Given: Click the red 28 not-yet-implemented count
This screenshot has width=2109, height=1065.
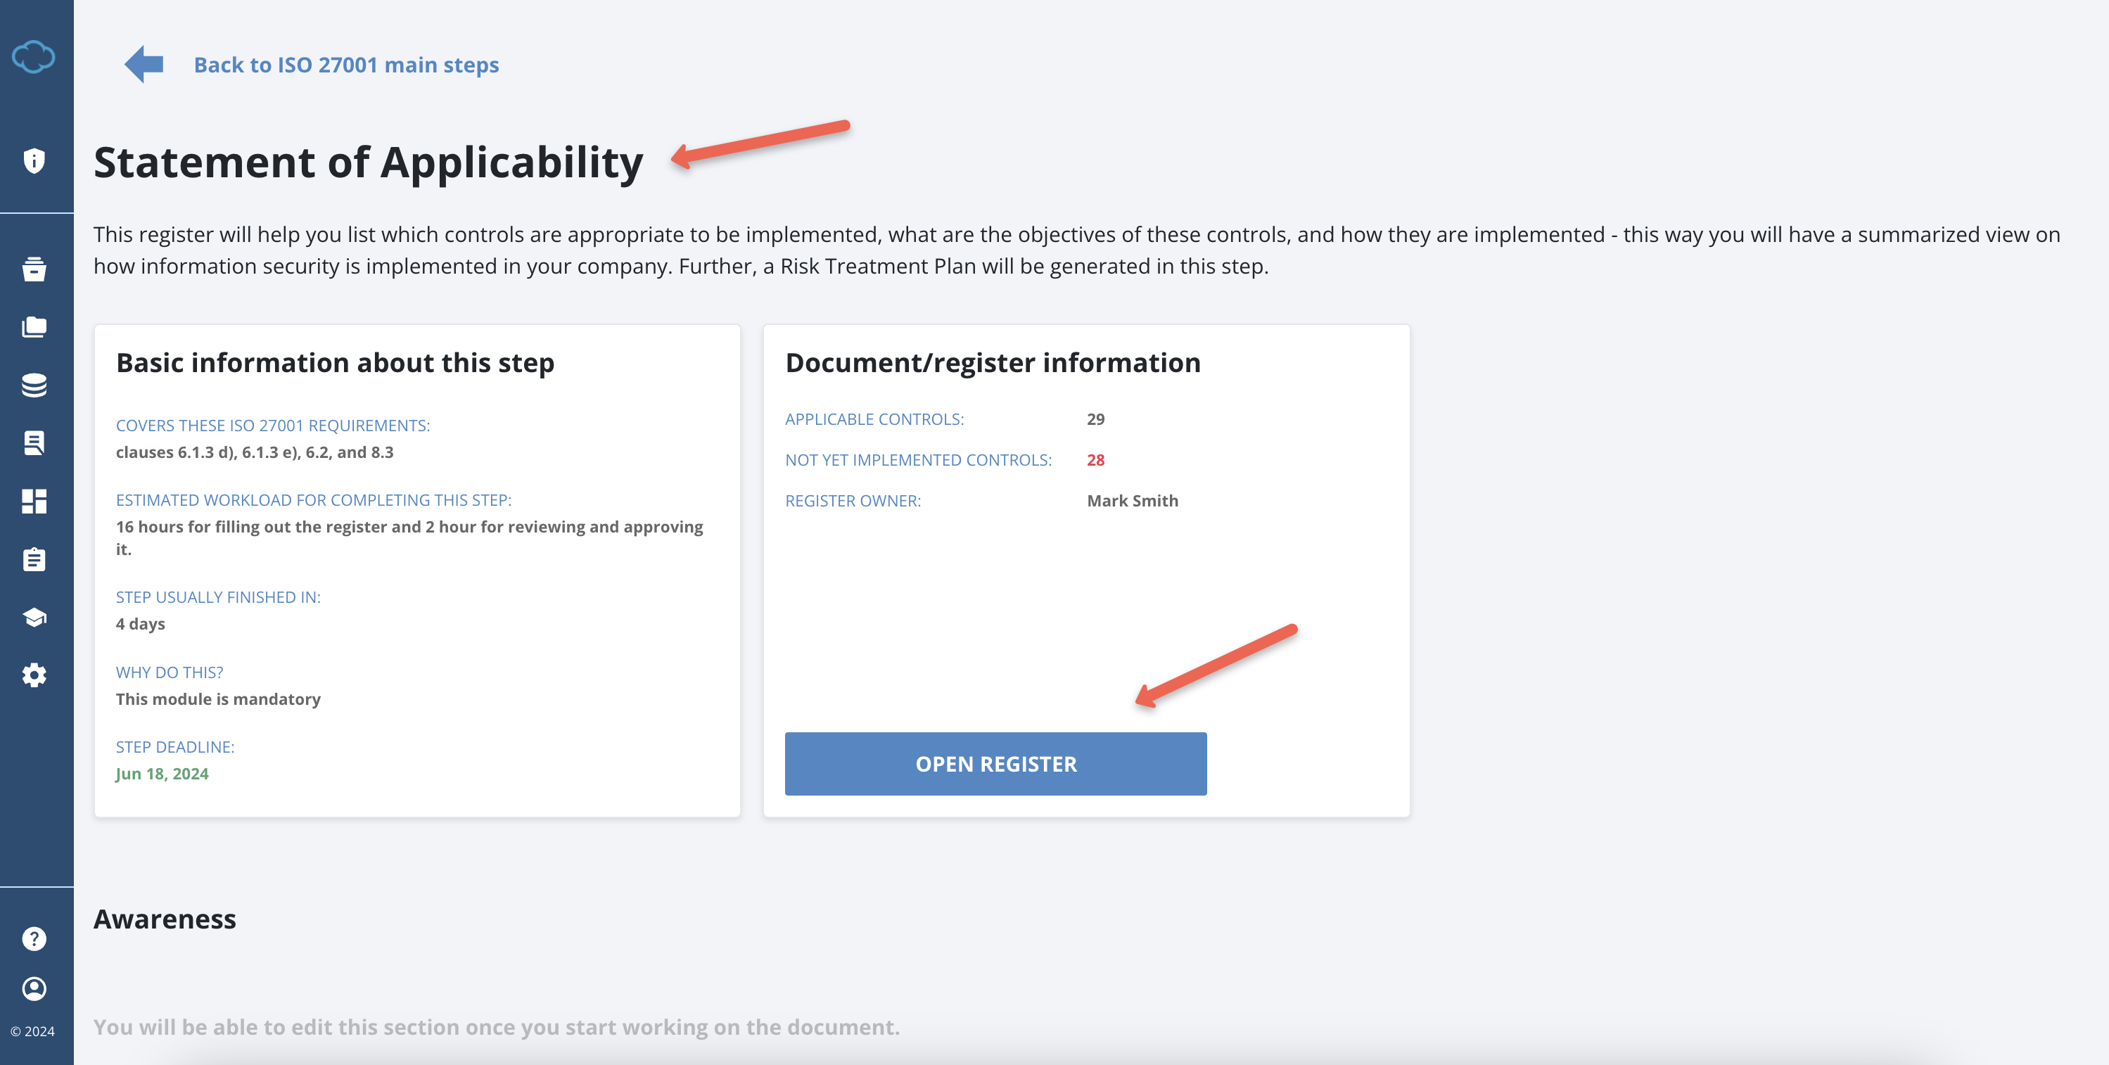Looking at the screenshot, I should pyautogui.click(x=1095, y=460).
